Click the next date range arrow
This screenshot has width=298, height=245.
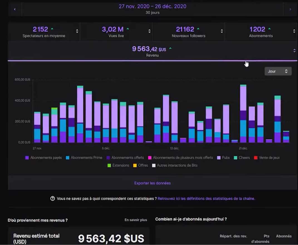290,9
